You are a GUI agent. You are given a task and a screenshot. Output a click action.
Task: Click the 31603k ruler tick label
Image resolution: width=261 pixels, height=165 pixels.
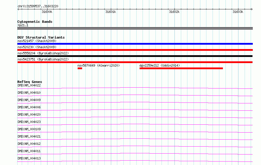click(x=238, y=12)
